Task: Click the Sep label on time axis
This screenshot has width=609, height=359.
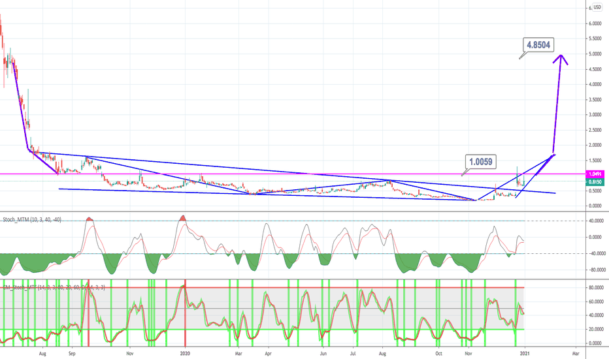Action: pyautogui.click(x=72, y=354)
